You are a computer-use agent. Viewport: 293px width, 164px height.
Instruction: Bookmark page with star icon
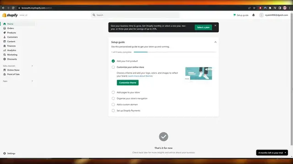pyautogui.click(x=254, y=8)
